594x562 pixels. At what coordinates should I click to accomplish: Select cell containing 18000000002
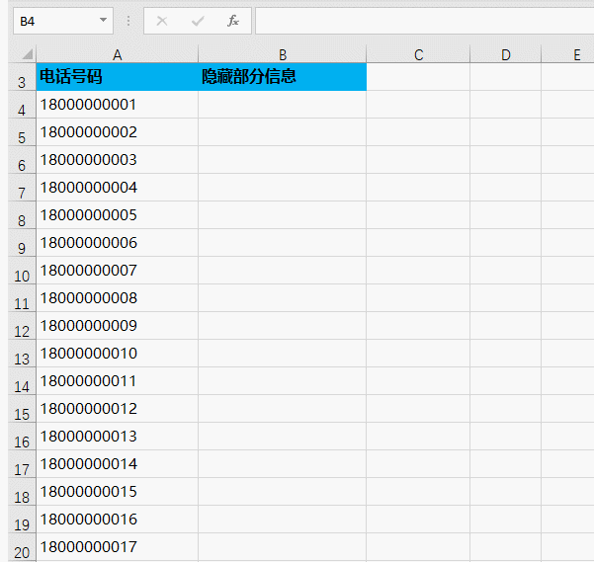point(117,132)
